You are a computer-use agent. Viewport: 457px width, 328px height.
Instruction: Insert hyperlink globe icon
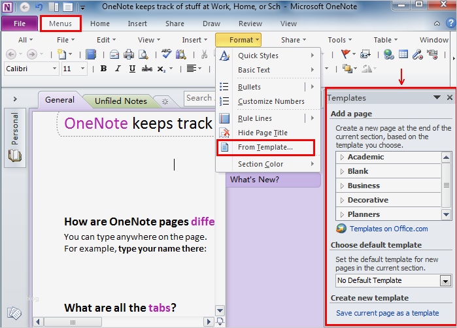click(x=389, y=54)
